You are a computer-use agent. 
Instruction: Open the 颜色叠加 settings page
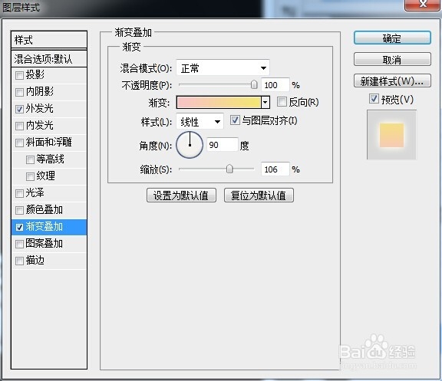click(45, 210)
